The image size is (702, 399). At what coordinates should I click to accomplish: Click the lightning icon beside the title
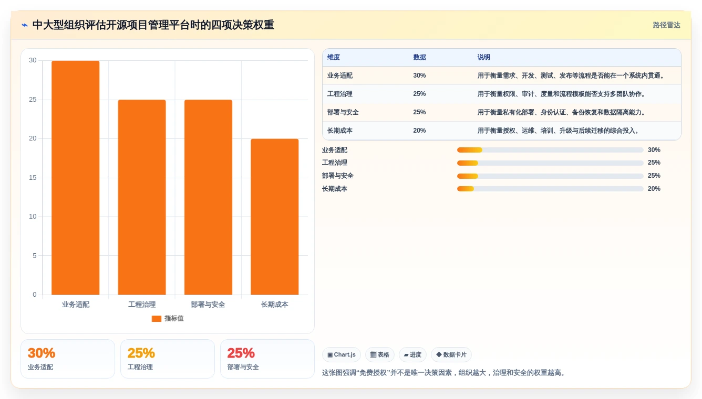(x=25, y=25)
